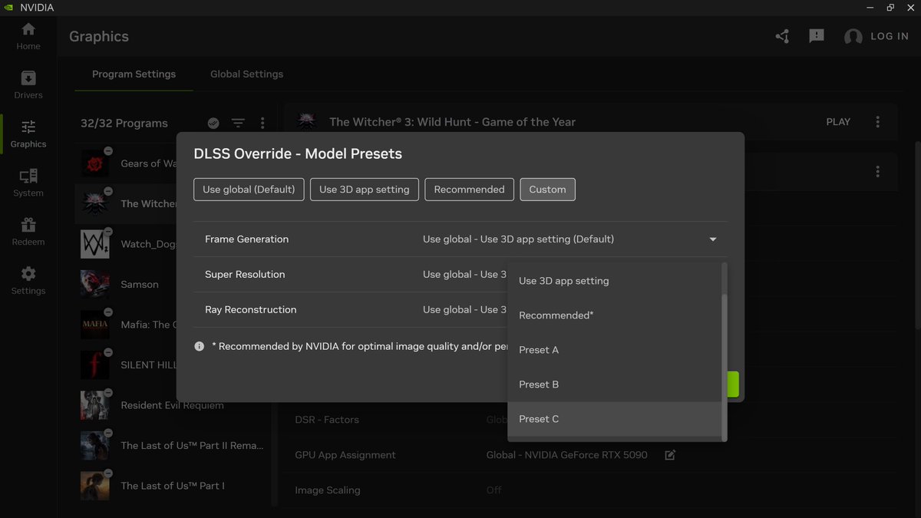Click the minus badge on SILENT HILL's thumbnail

[108, 352]
